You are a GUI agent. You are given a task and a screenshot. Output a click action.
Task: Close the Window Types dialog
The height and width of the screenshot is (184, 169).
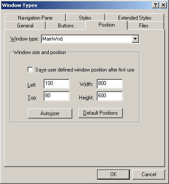pyautogui.click(x=163, y=5)
